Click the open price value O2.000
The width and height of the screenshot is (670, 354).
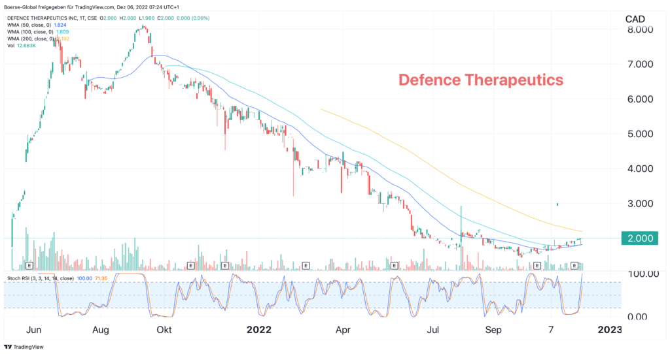(108, 18)
